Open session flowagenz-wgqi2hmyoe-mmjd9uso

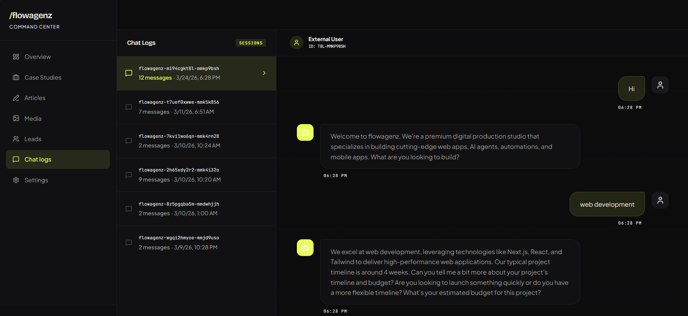pos(196,243)
